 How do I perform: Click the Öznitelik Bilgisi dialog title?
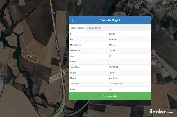[x=110, y=20]
